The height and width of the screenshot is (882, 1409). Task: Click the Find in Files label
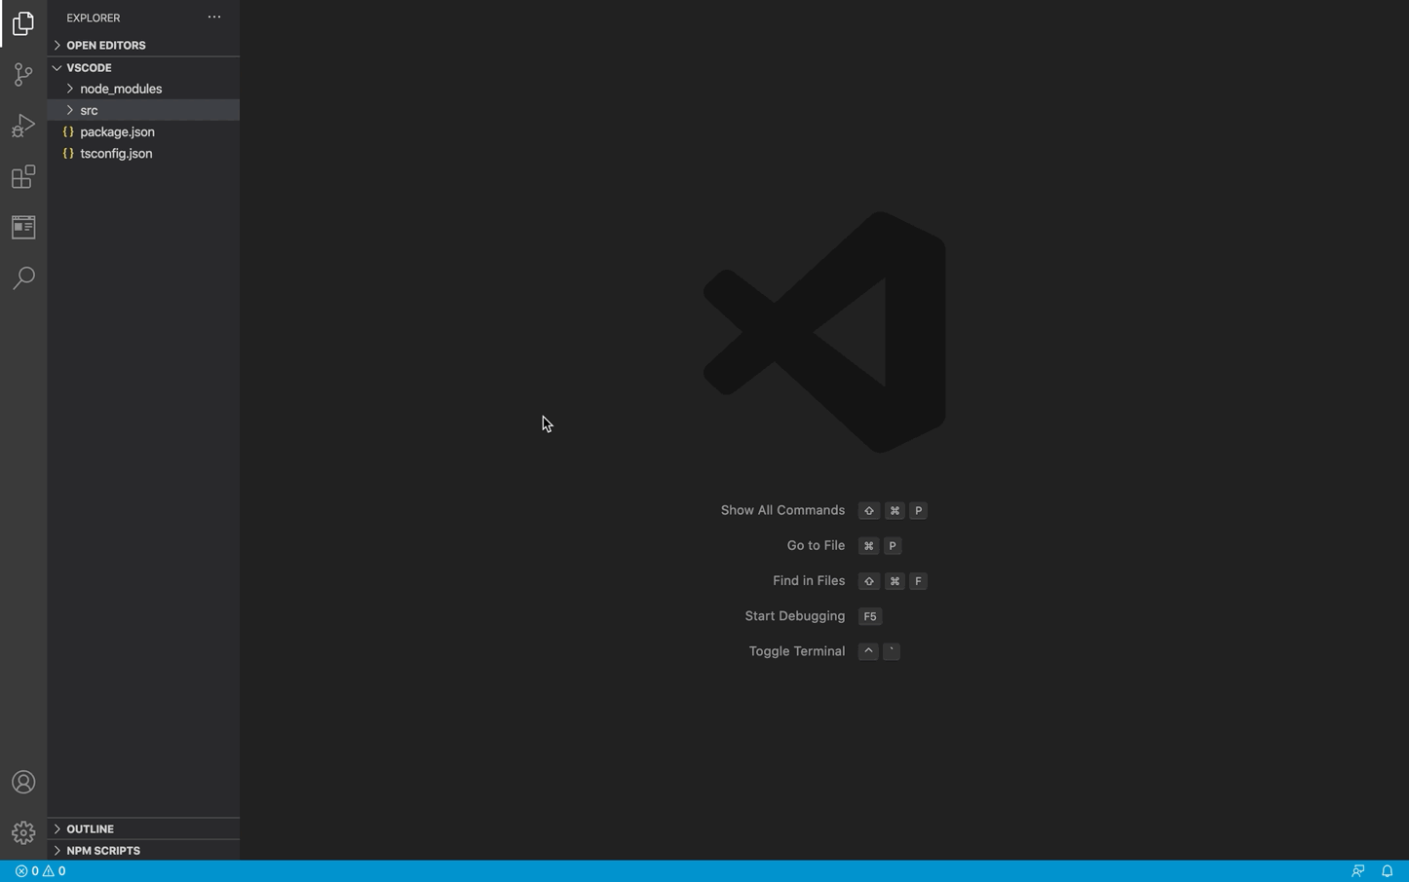(809, 580)
